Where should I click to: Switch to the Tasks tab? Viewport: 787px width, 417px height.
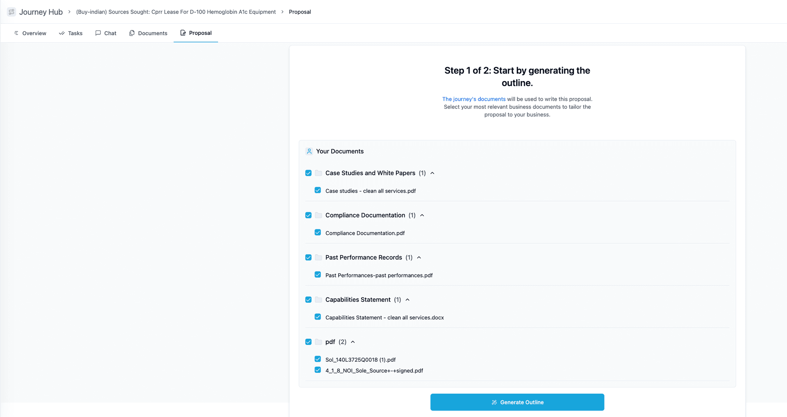click(x=71, y=33)
